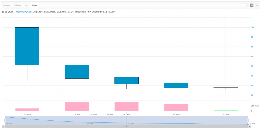Click the right navigator range handle
This screenshot has height=129, width=260.
coord(248,120)
